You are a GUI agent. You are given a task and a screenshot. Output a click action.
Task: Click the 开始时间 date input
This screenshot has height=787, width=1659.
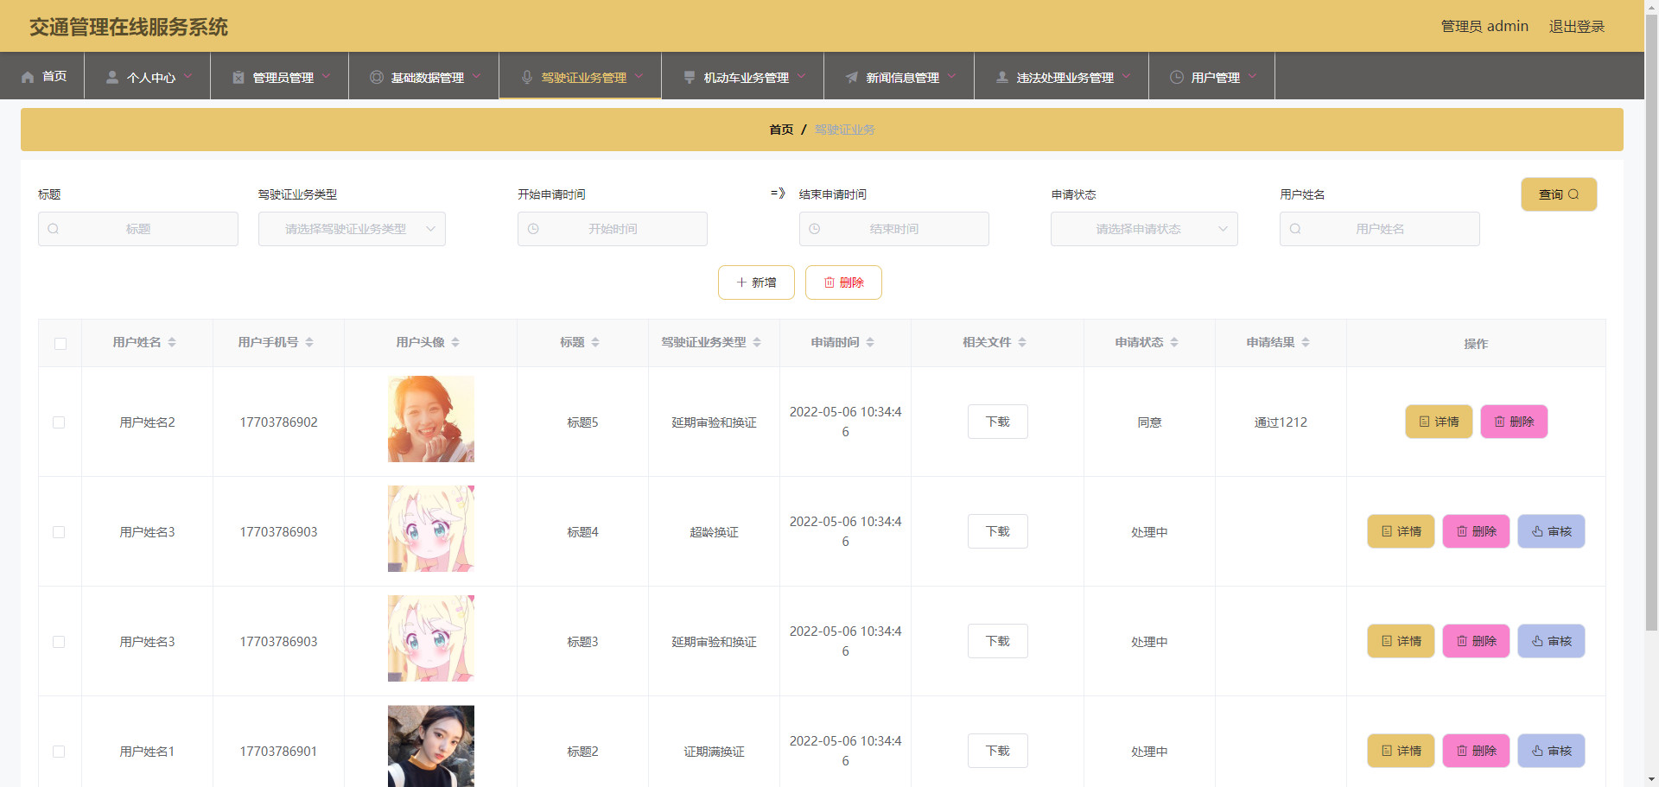[x=613, y=229]
